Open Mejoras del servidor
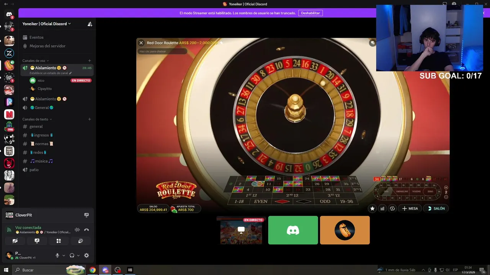The width and height of the screenshot is (490, 275). tap(57, 46)
